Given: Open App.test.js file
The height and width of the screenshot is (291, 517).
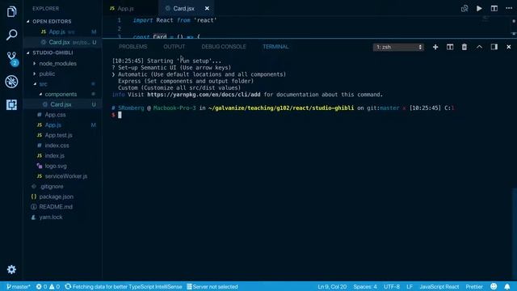Looking at the screenshot, I should (x=58, y=135).
